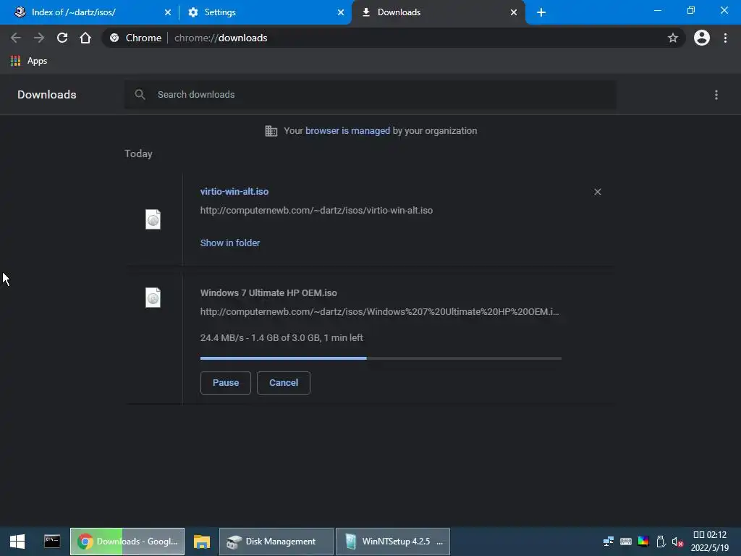Image resolution: width=741 pixels, height=556 pixels.
Task: Click the Windows 7 Ultimate HP OEM.iso title
Action: pyautogui.click(x=268, y=293)
